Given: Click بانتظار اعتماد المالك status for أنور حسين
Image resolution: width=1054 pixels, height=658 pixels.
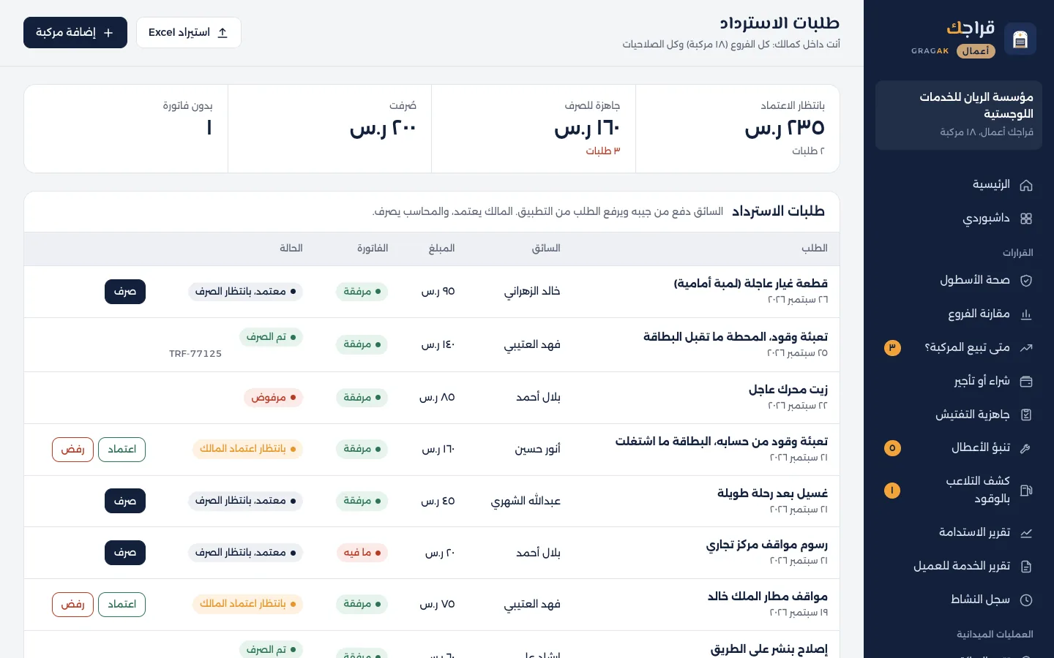Looking at the screenshot, I should pos(247,449).
